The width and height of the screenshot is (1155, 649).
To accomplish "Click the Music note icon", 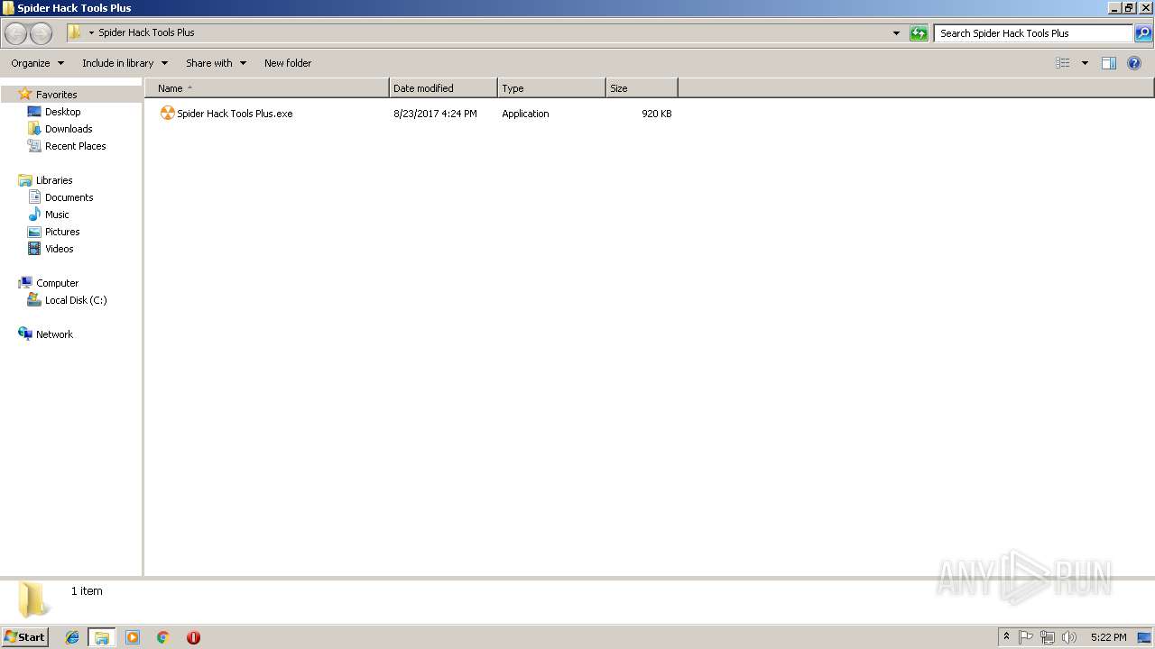I will 34,215.
